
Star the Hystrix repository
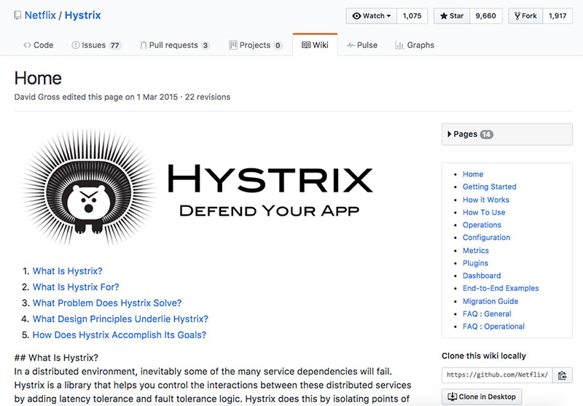[452, 16]
